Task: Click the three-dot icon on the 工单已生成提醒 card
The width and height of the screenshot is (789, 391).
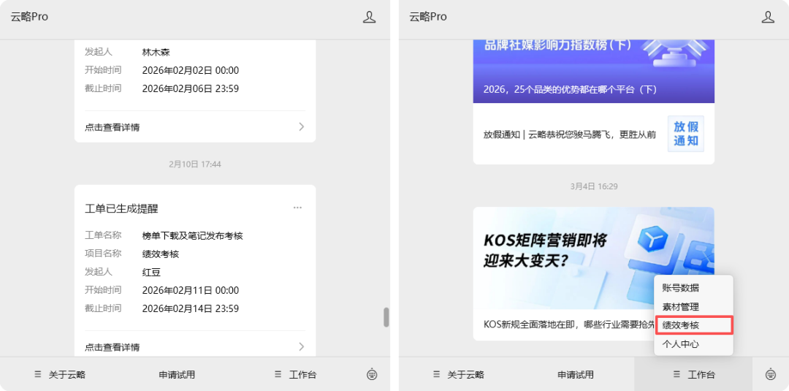Action: tap(297, 208)
